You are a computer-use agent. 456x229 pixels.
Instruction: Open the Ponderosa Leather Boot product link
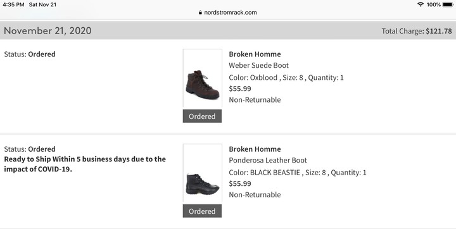pyautogui.click(x=268, y=160)
